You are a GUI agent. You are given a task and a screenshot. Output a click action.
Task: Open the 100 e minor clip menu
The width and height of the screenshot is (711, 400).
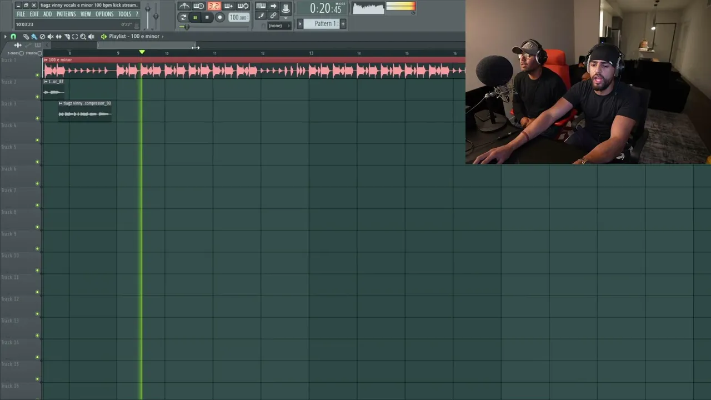pos(46,60)
